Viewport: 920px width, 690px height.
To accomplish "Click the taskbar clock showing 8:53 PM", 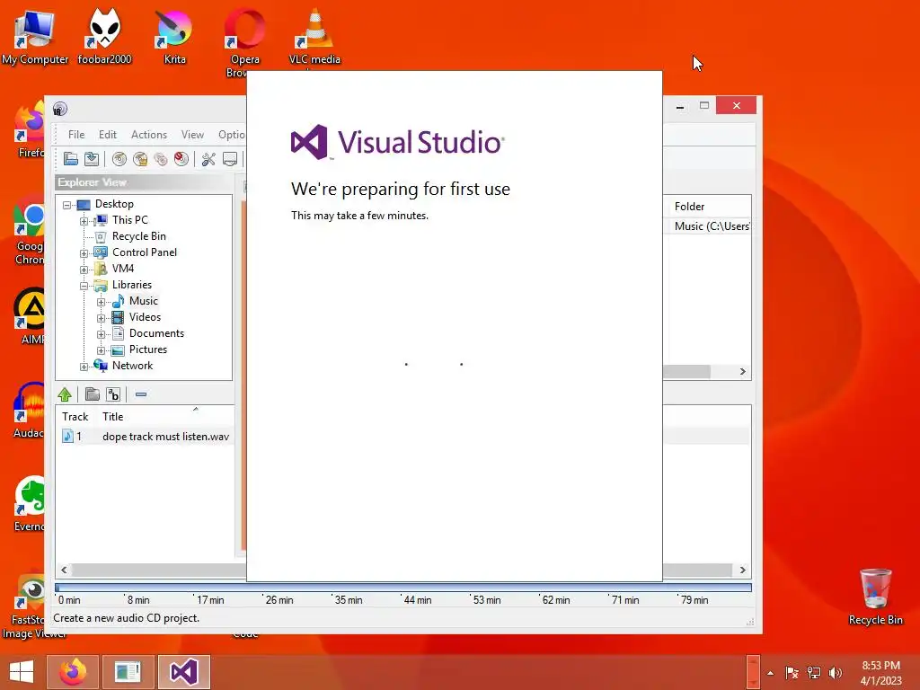I will pos(880,672).
